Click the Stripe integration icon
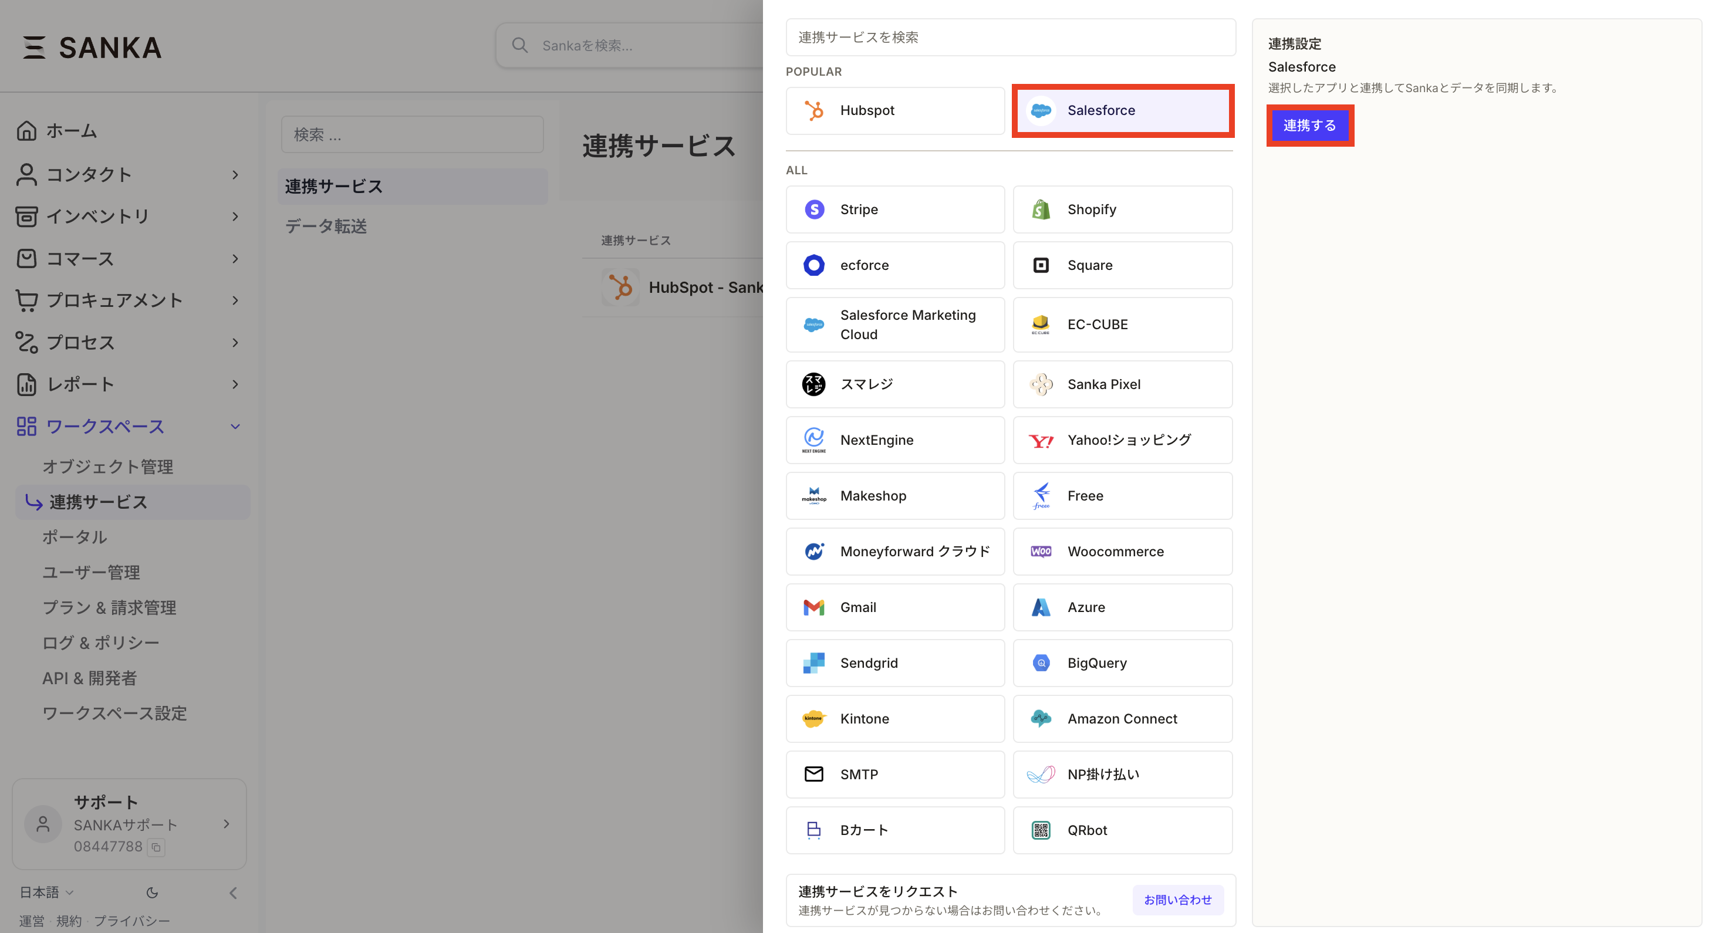The width and height of the screenshot is (1722, 933). tap(813, 209)
